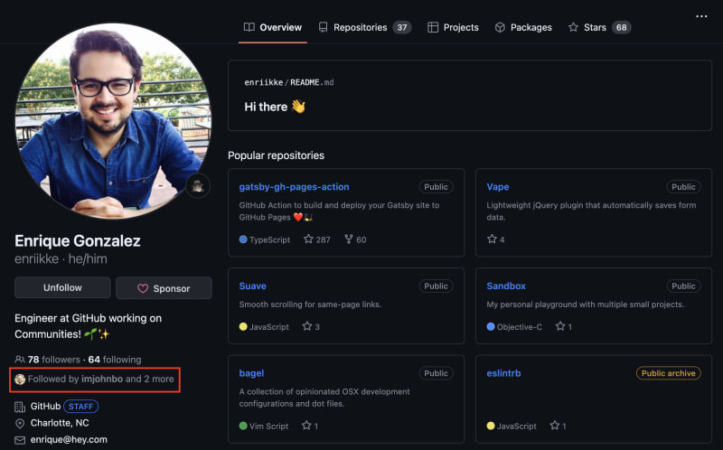Click the star icon on Sandbox repository
The image size is (723, 450).
(560, 326)
